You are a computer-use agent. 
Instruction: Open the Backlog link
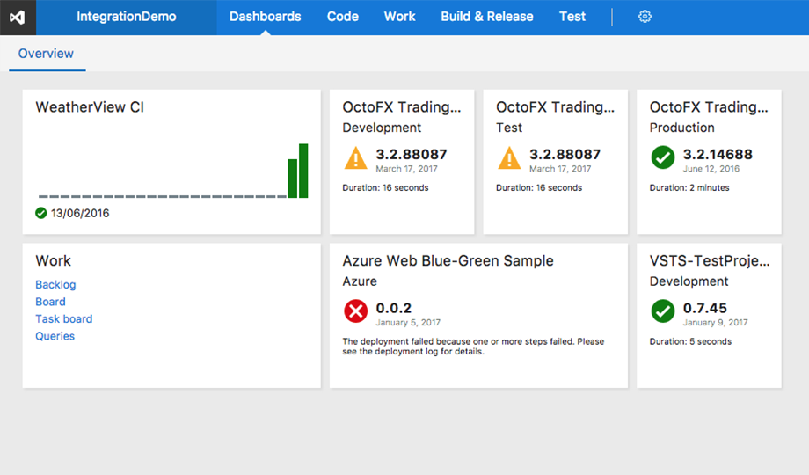coord(55,284)
